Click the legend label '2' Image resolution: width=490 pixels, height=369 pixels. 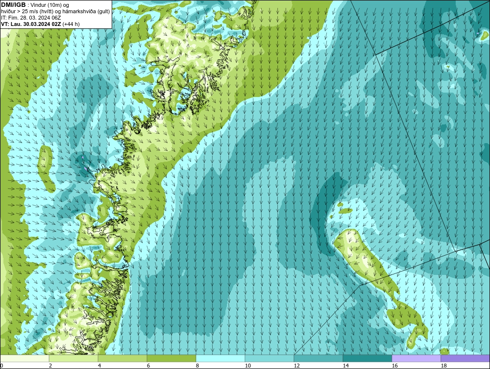point(50,366)
